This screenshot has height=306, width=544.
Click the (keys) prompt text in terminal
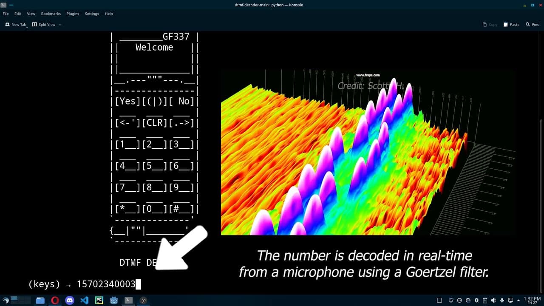(x=44, y=284)
